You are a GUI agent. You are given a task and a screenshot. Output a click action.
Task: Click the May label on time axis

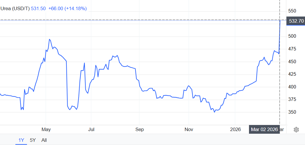click(x=46, y=129)
